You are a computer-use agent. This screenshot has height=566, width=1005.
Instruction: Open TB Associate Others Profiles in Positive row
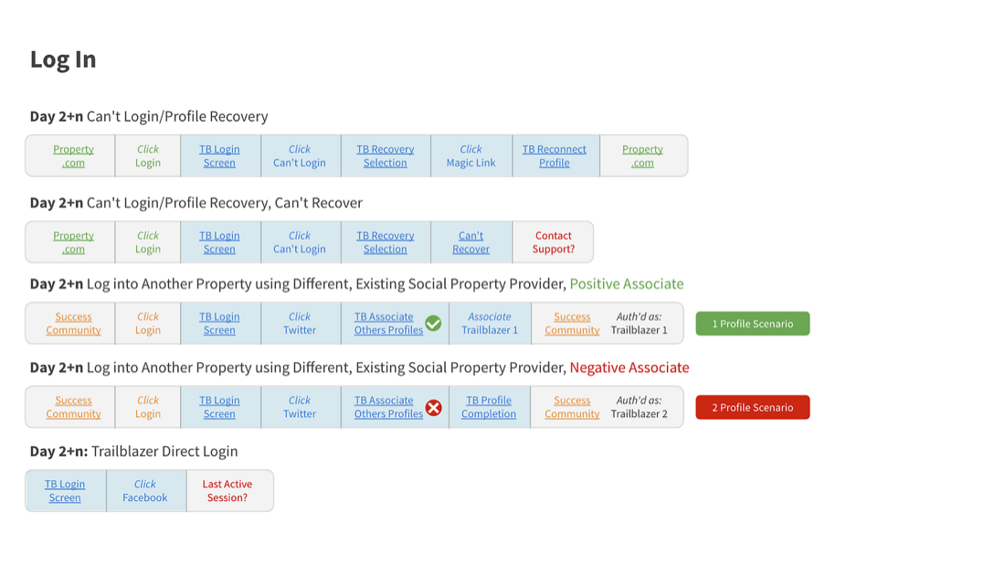(x=387, y=324)
